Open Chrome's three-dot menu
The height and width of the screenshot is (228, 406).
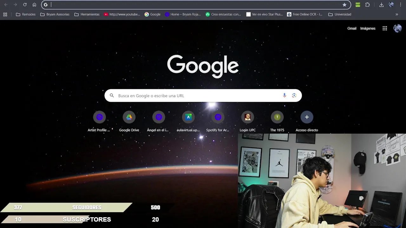[x=401, y=5]
